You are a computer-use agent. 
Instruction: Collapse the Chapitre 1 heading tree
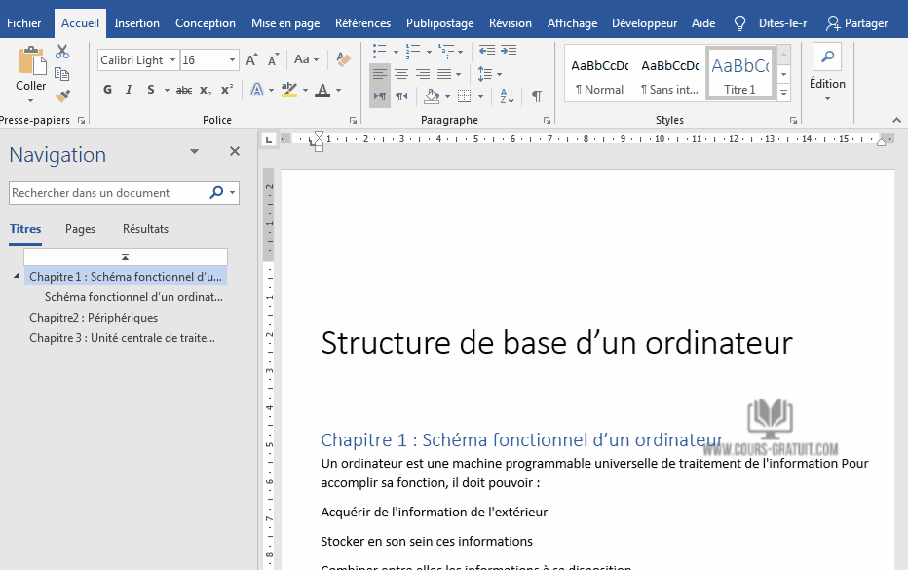[x=17, y=276]
